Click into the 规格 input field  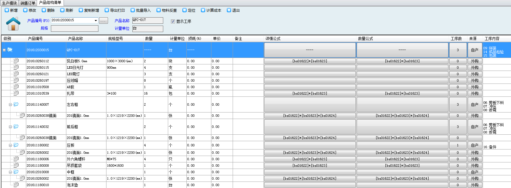(x=74, y=28)
